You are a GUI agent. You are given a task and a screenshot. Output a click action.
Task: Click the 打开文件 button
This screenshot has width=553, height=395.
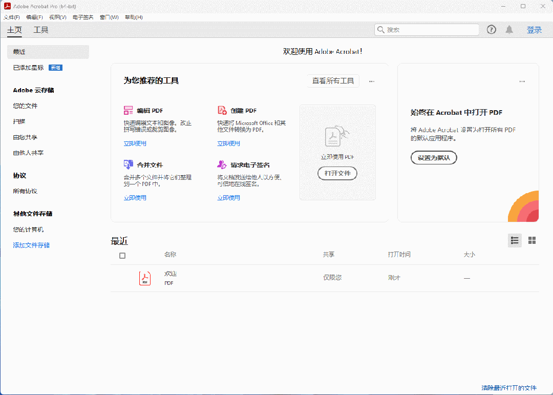[337, 173]
